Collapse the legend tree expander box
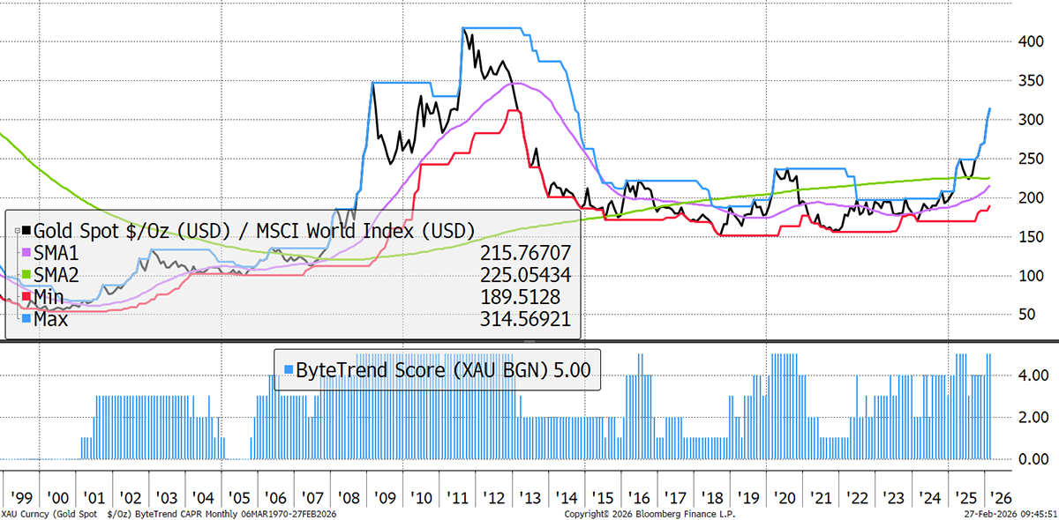This screenshot has width=1059, height=520. tap(17, 230)
